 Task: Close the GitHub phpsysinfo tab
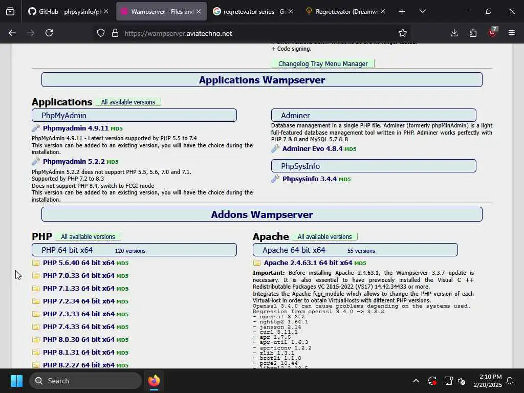click(x=106, y=12)
